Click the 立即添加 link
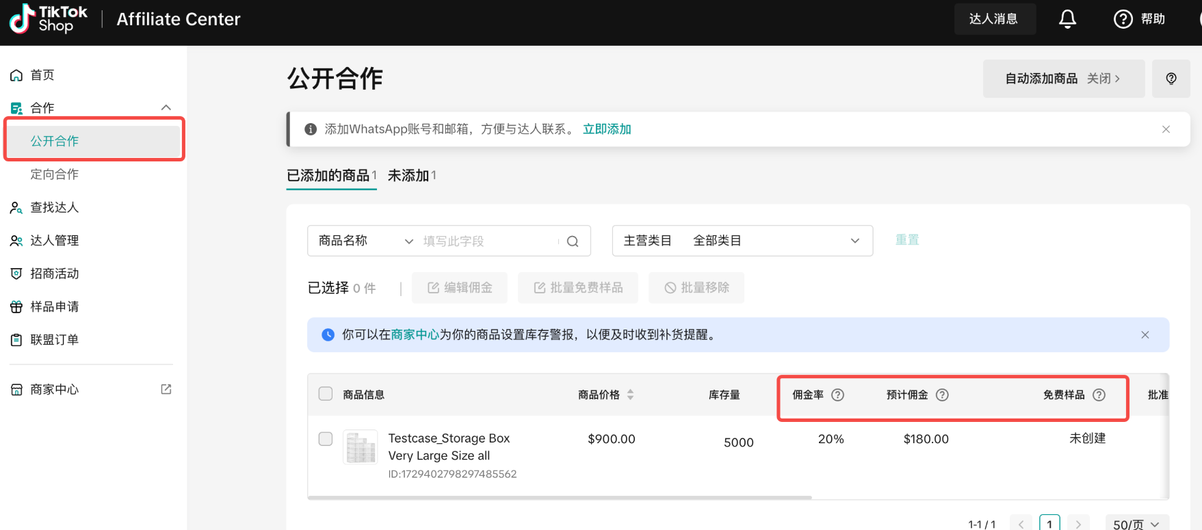 pos(607,129)
